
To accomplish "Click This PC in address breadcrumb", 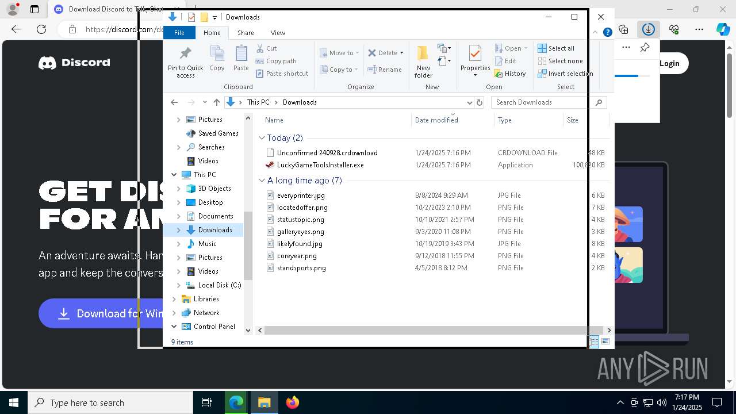I will pos(258,102).
